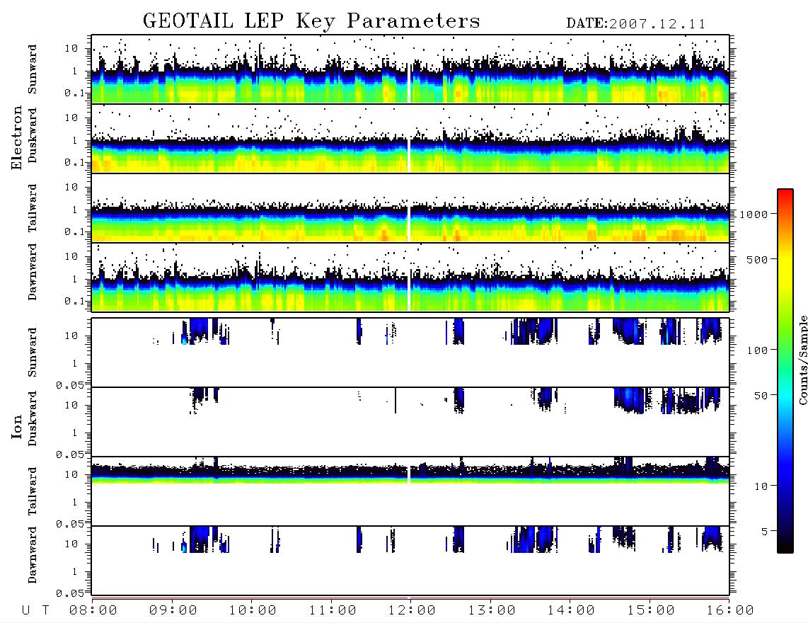Click the "Electron" group axis label

(16, 137)
